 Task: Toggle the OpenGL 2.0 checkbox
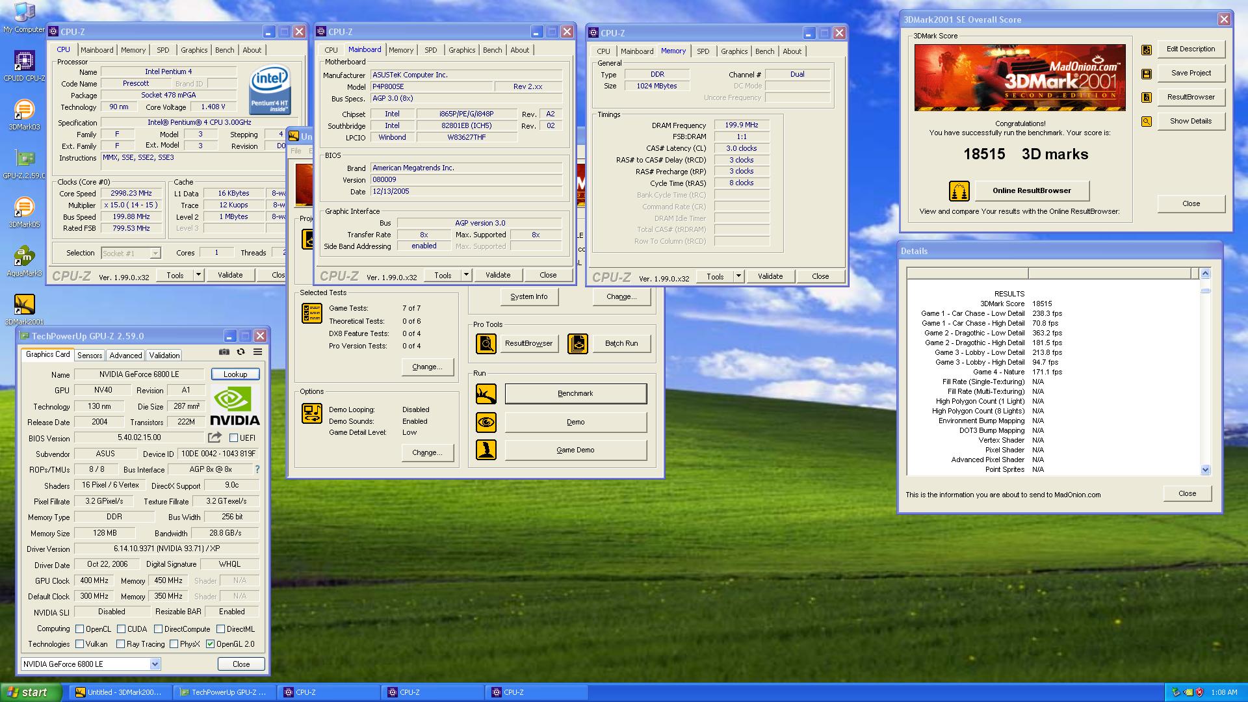coord(210,643)
